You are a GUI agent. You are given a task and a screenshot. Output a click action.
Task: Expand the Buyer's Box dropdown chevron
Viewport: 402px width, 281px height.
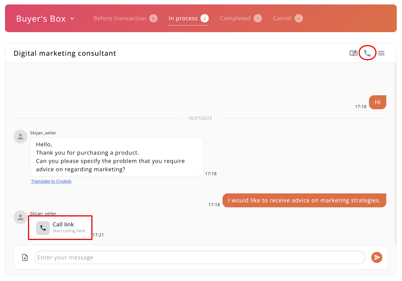72,19
